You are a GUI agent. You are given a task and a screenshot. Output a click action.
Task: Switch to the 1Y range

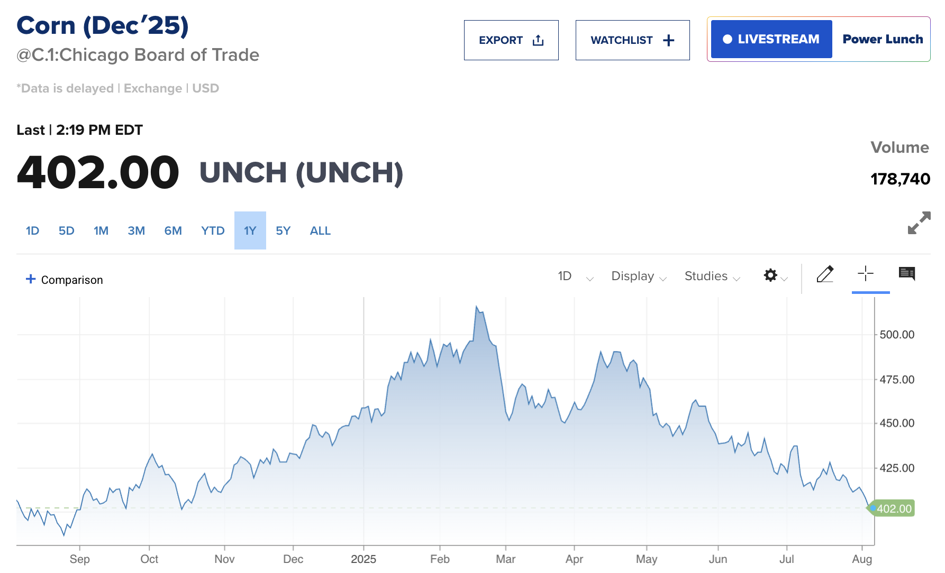250,231
